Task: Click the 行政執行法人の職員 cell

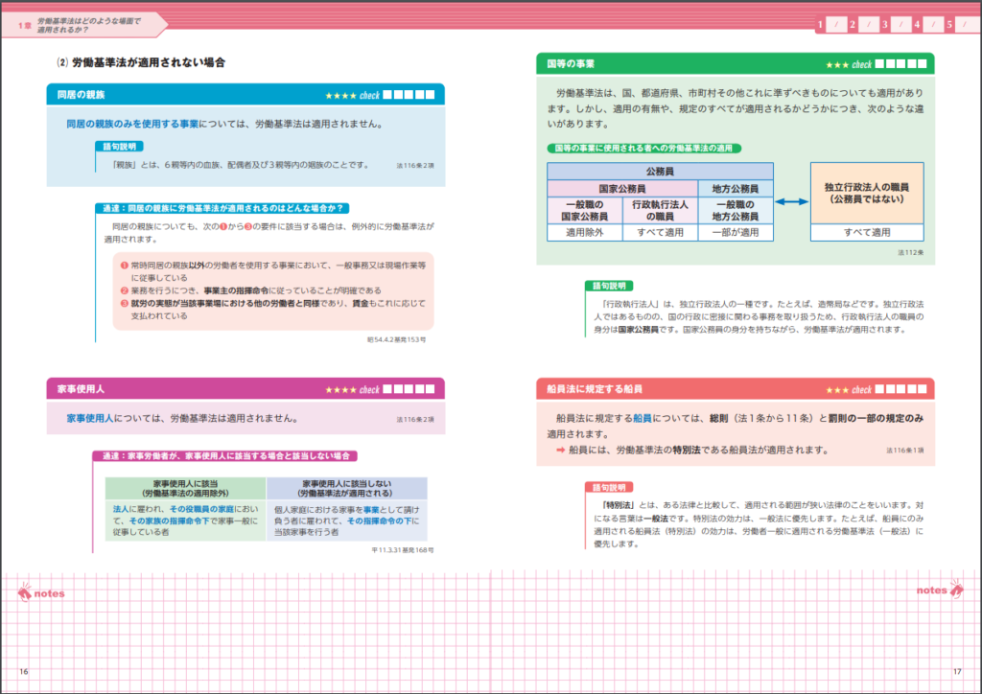Action: click(660, 210)
